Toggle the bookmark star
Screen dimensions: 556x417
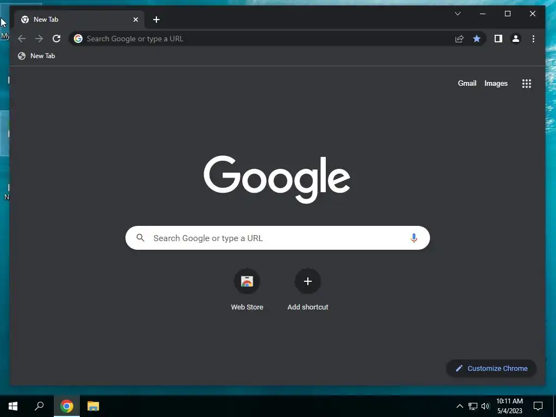pyautogui.click(x=477, y=39)
